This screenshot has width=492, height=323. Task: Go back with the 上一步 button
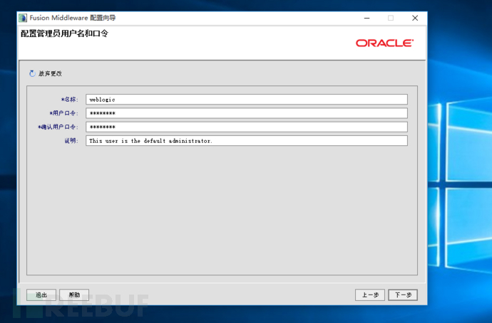pyautogui.click(x=370, y=295)
